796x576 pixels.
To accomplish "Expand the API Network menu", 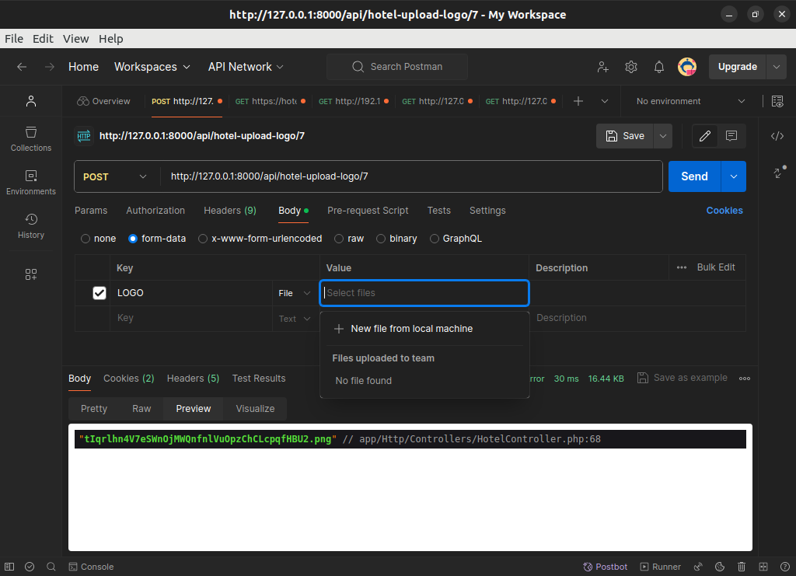I will tap(246, 67).
